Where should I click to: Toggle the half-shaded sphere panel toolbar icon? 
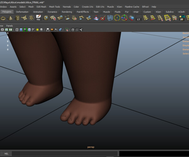[56, 30]
